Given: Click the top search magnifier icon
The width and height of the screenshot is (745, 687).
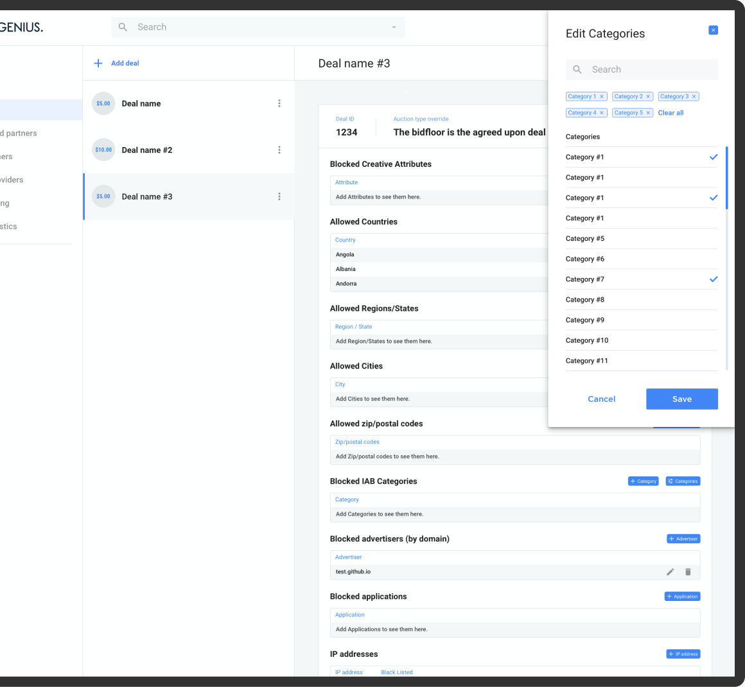Looking at the screenshot, I should 123,27.
